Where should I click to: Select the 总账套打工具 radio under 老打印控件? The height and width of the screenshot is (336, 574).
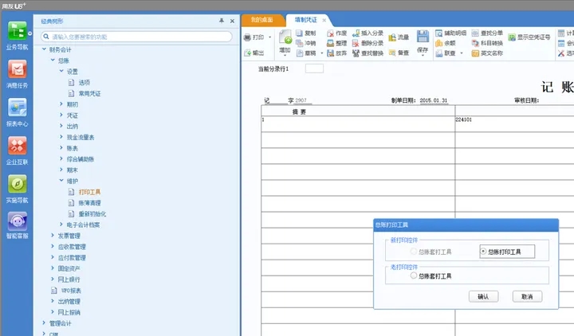coord(414,275)
